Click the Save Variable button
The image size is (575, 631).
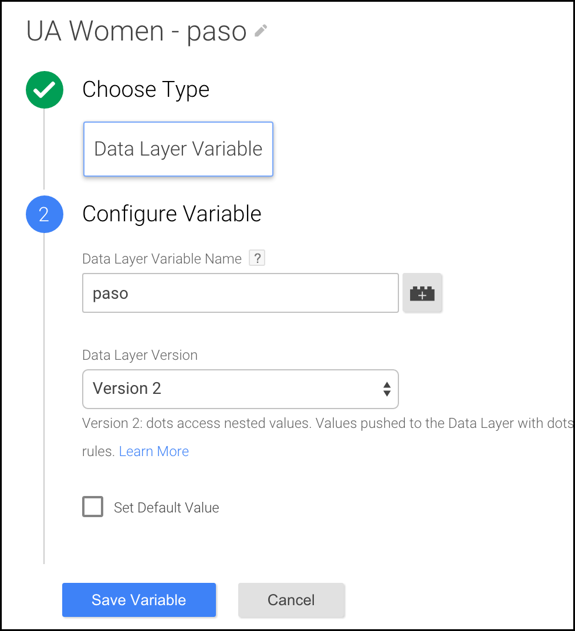click(139, 600)
